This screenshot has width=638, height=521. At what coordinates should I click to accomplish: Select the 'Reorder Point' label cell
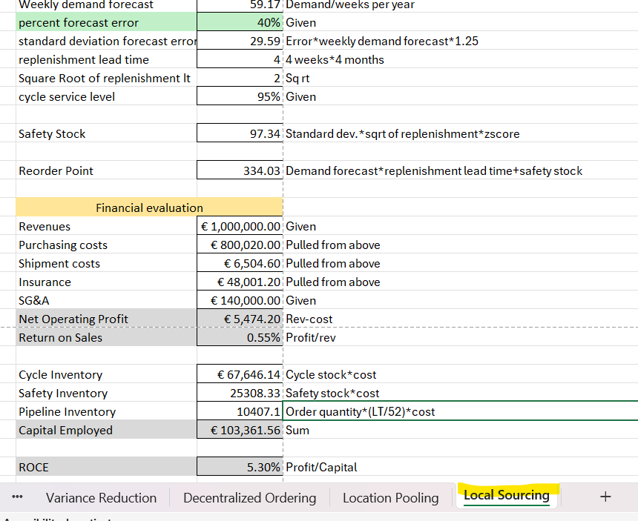(x=106, y=170)
